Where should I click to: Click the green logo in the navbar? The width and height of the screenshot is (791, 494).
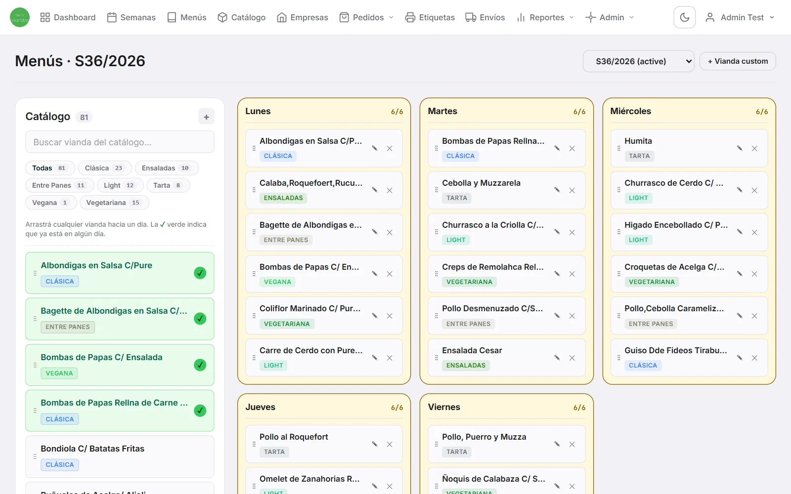20,17
